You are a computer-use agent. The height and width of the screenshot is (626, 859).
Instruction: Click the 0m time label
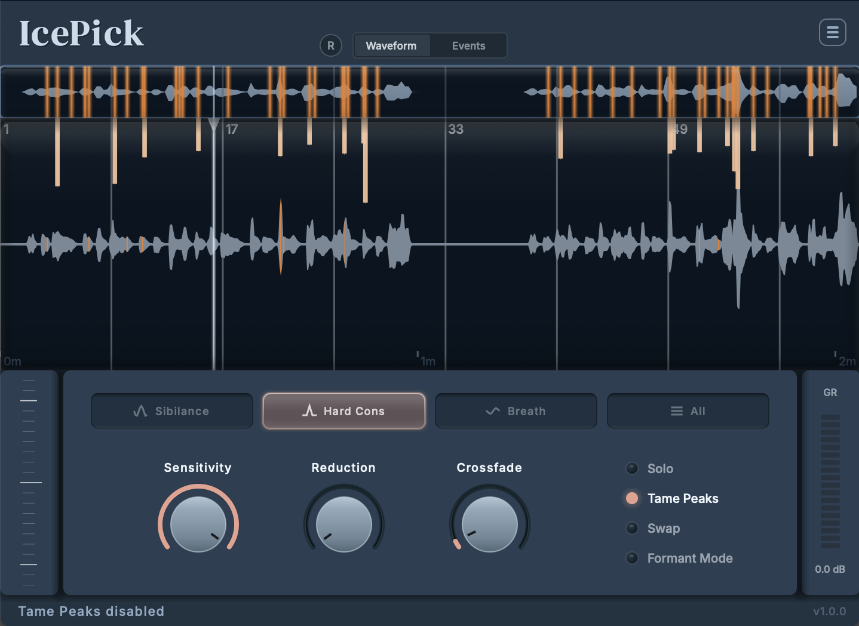(x=13, y=361)
